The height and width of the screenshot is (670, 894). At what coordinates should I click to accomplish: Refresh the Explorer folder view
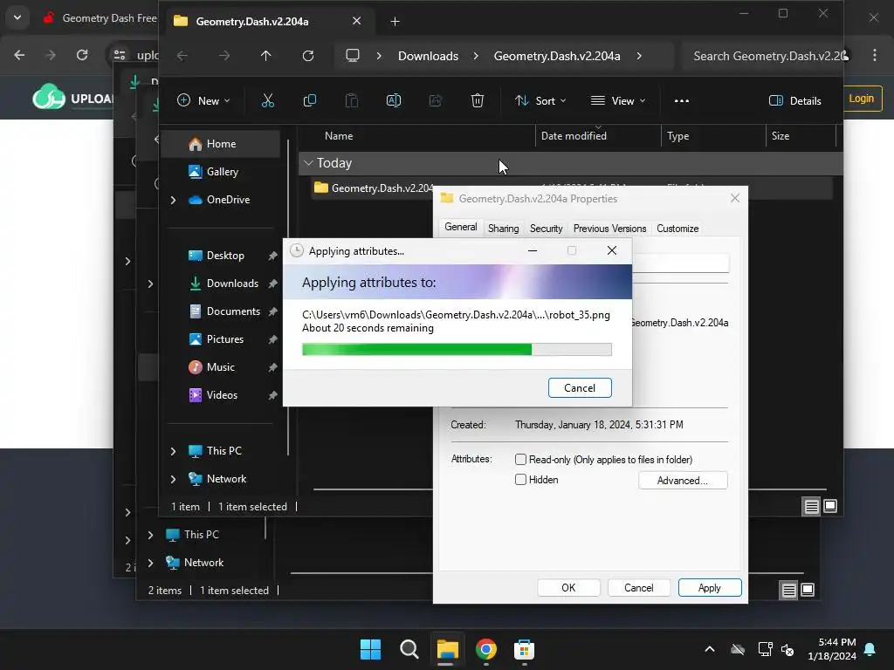(308, 56)
